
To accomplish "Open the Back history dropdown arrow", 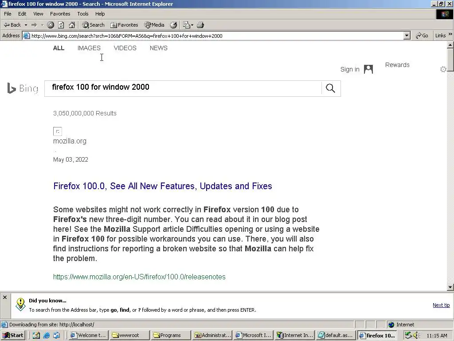I will click(26, 25).
